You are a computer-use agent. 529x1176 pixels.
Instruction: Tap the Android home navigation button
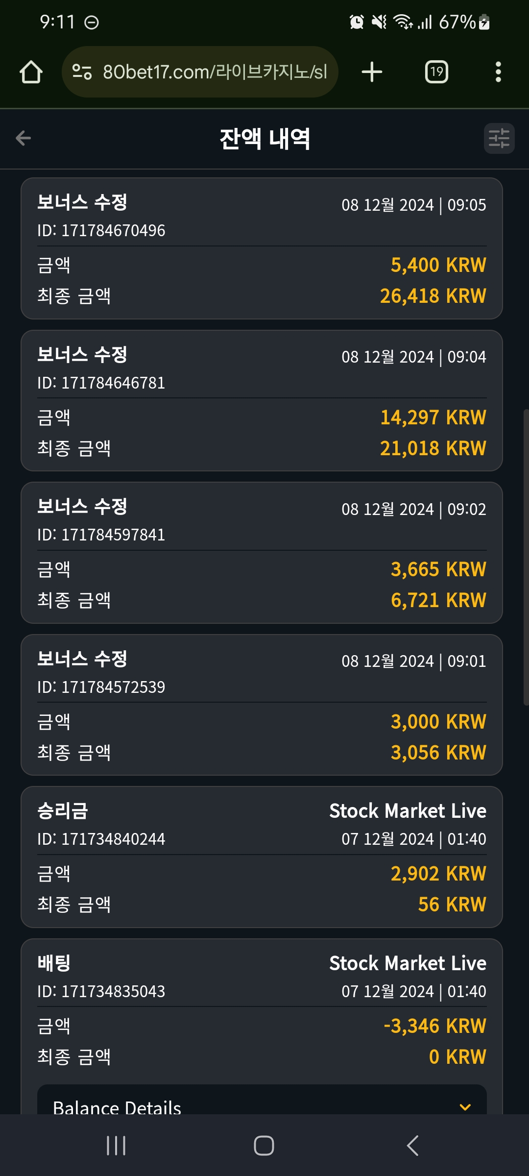pyautogui.click(x=264, y=1146)
